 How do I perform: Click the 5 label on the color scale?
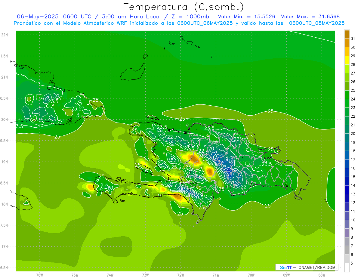click(352, 263)
